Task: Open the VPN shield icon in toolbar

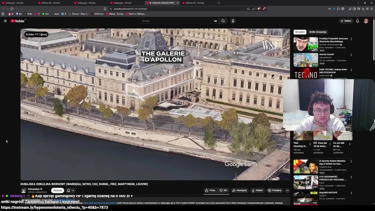Action: (x=367, y=9)
